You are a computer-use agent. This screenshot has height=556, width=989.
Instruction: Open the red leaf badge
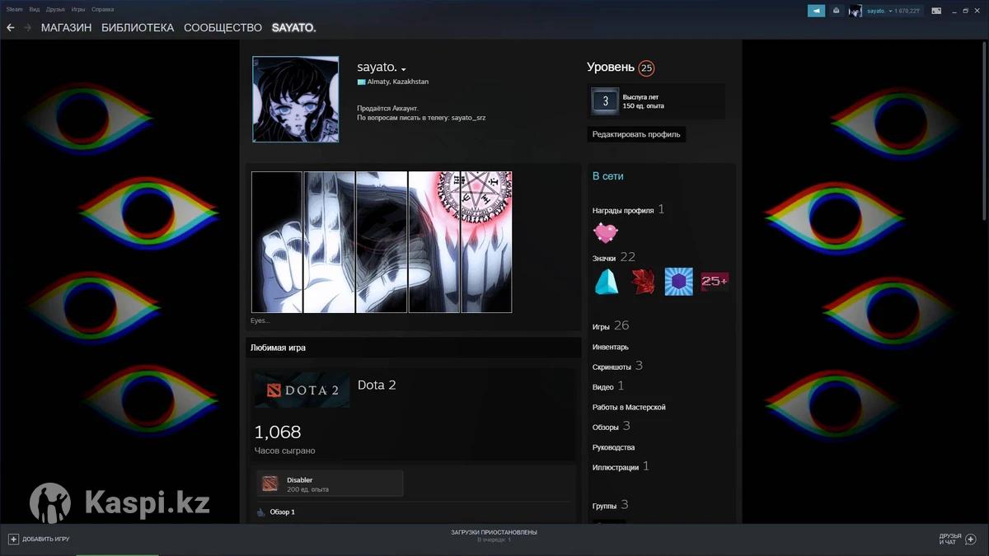(642, 282)
